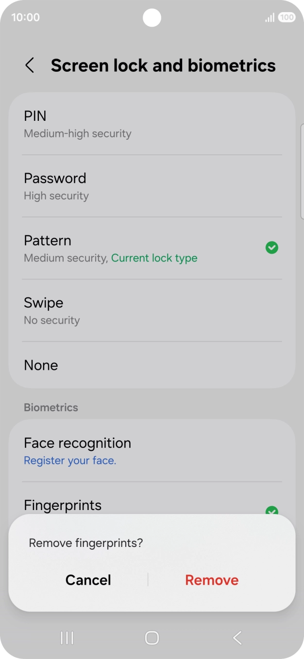The width and height of the screenshot is (304, 659).
Task: Tap the clock in status bar
Action: [x=25, y=17]
